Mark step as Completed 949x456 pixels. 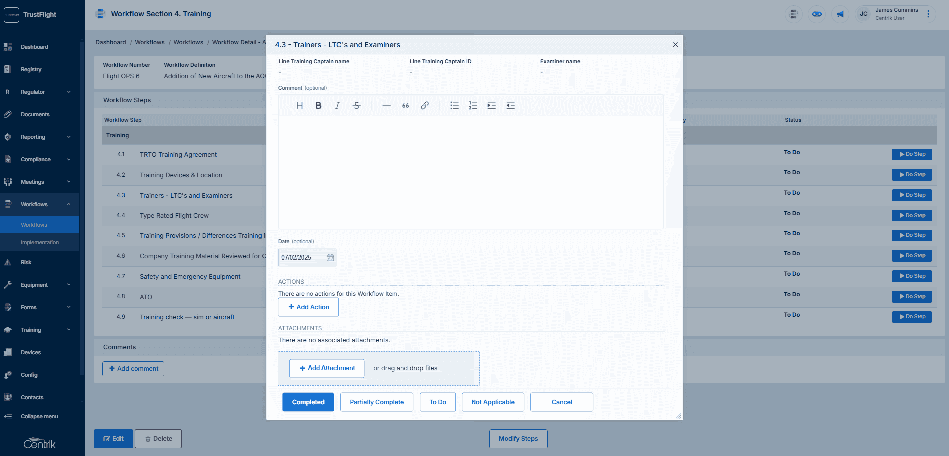pyautogui.click(x=308, y=402)
